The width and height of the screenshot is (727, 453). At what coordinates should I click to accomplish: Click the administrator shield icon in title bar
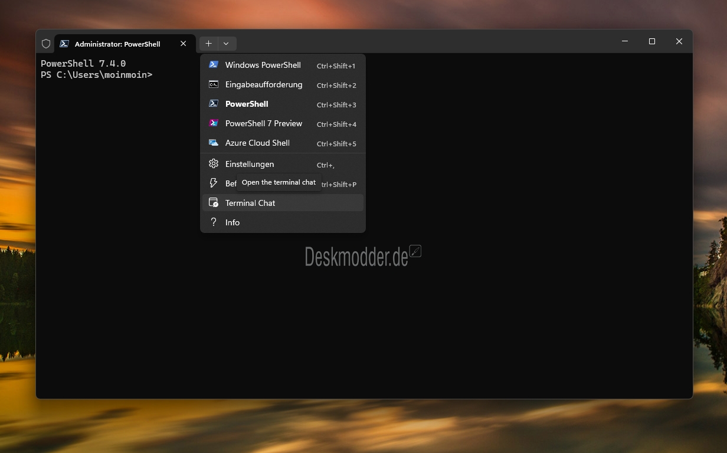point(46,44)
